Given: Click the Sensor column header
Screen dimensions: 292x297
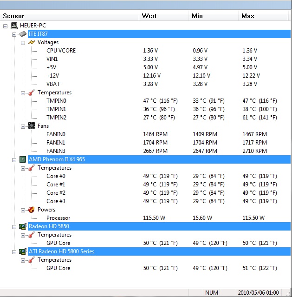Looking at the screenshot, I should pos(70,16).
